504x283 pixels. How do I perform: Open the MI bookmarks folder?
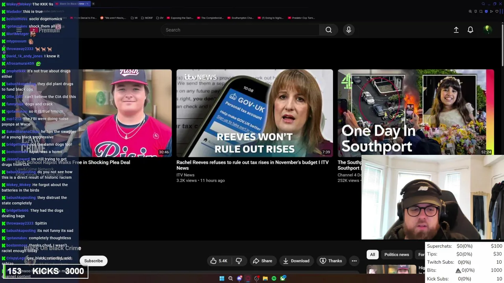point(134,18)
